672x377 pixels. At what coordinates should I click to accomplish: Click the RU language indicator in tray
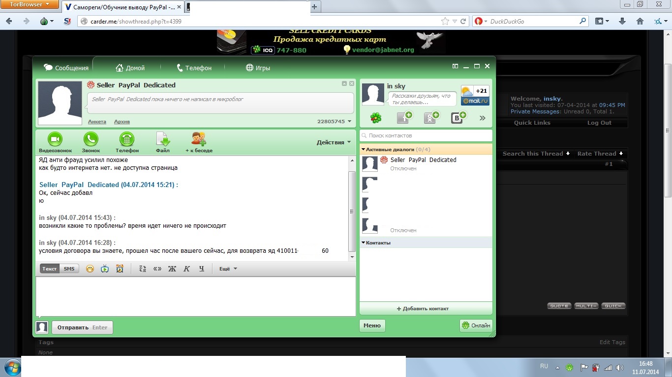544,366
